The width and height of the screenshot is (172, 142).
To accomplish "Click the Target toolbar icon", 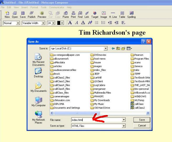I will 95,15.
